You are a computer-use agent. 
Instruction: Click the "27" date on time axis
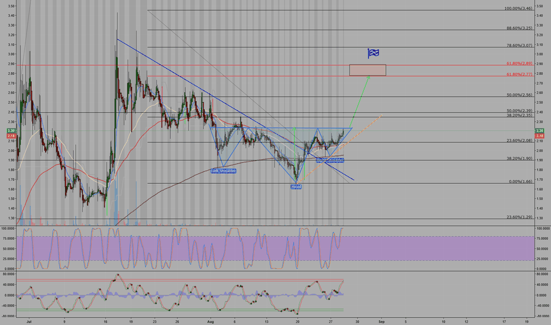(330, 321)
